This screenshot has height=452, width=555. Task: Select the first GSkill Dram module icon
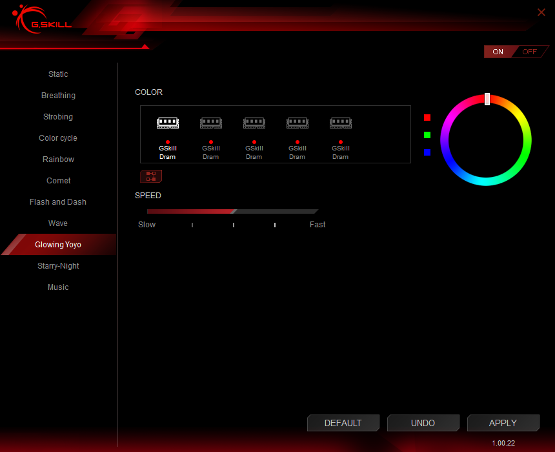tap(168, 123)
